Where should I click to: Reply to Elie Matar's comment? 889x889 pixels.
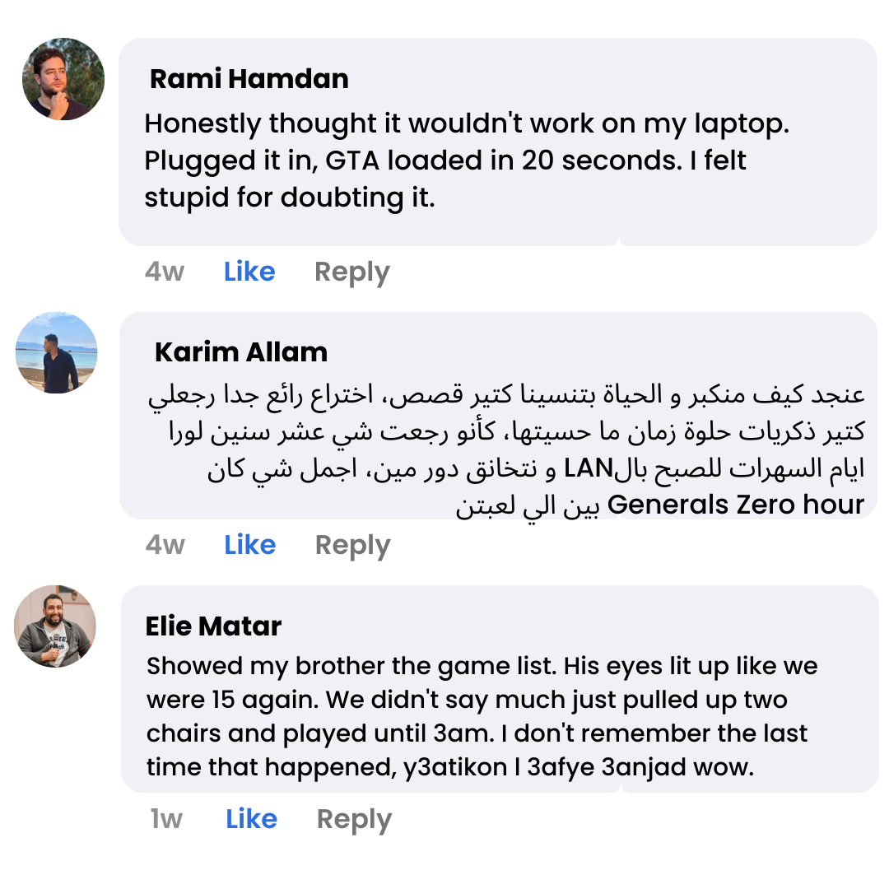point(354,819)
